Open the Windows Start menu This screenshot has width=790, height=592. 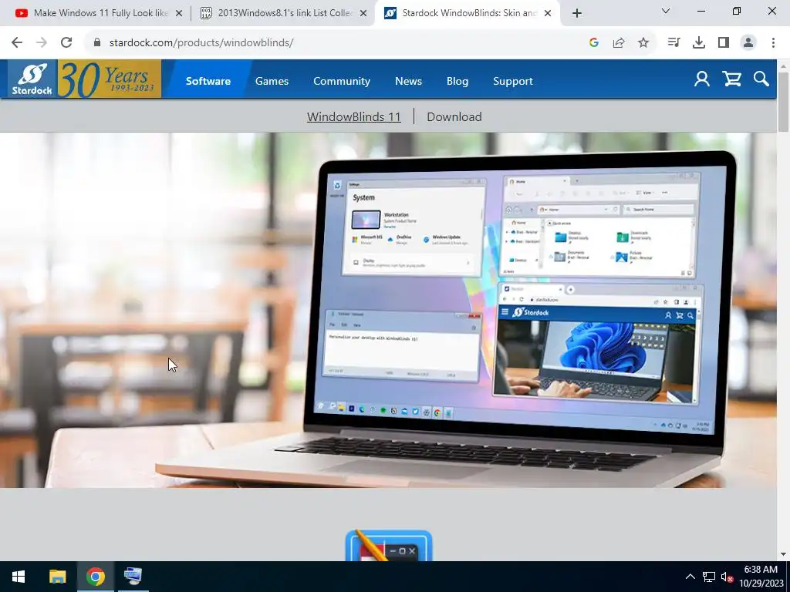[19, 577]
